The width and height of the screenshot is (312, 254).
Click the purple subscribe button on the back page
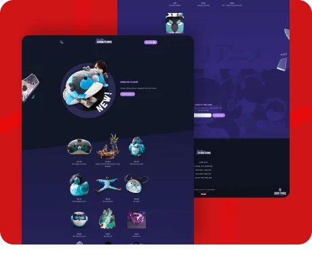218,115
